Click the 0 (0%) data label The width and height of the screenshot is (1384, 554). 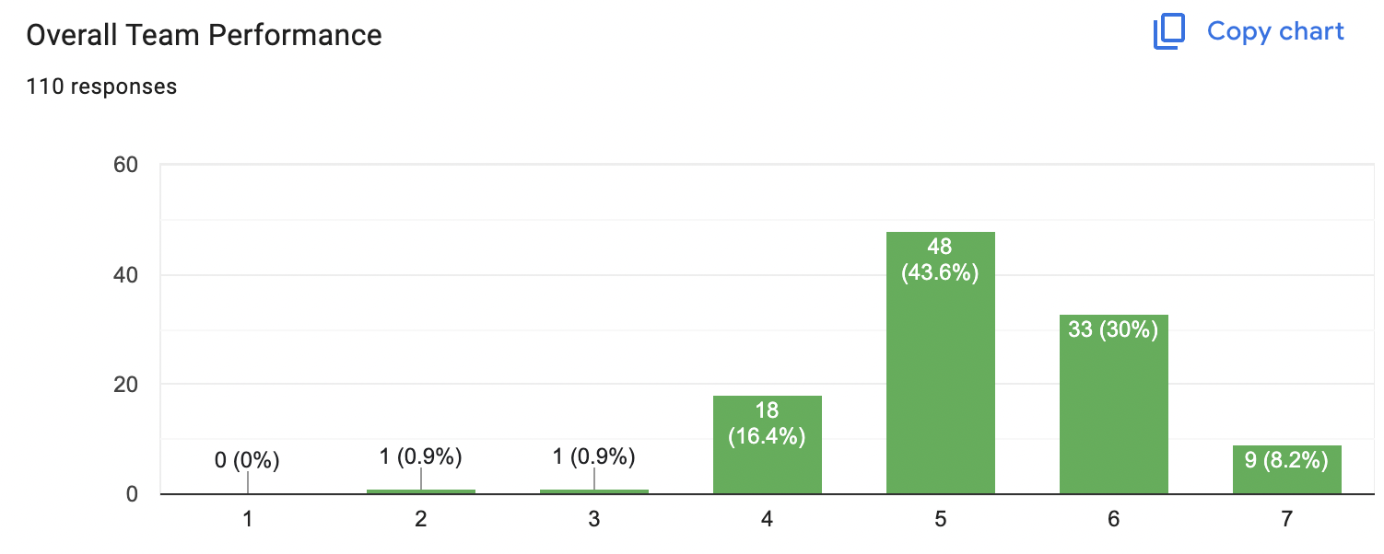click(247, 459)
